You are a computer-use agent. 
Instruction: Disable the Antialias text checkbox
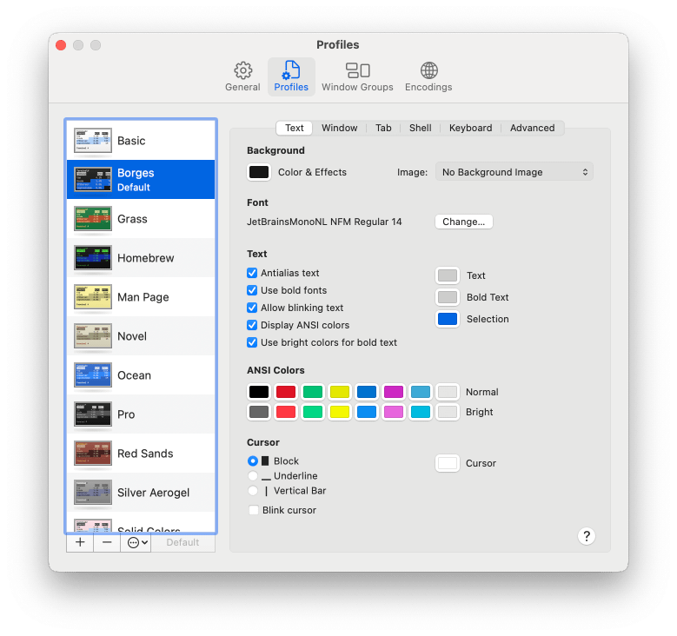(x=252, y=273)
